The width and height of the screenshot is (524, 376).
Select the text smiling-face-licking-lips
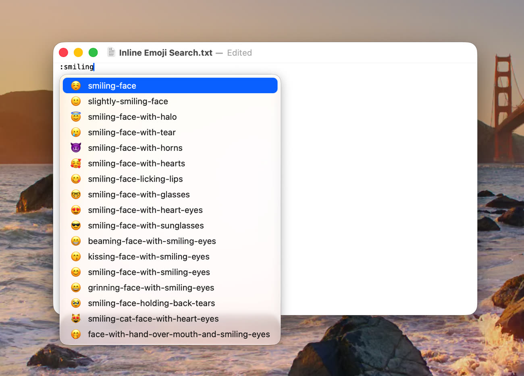point(135,179)
